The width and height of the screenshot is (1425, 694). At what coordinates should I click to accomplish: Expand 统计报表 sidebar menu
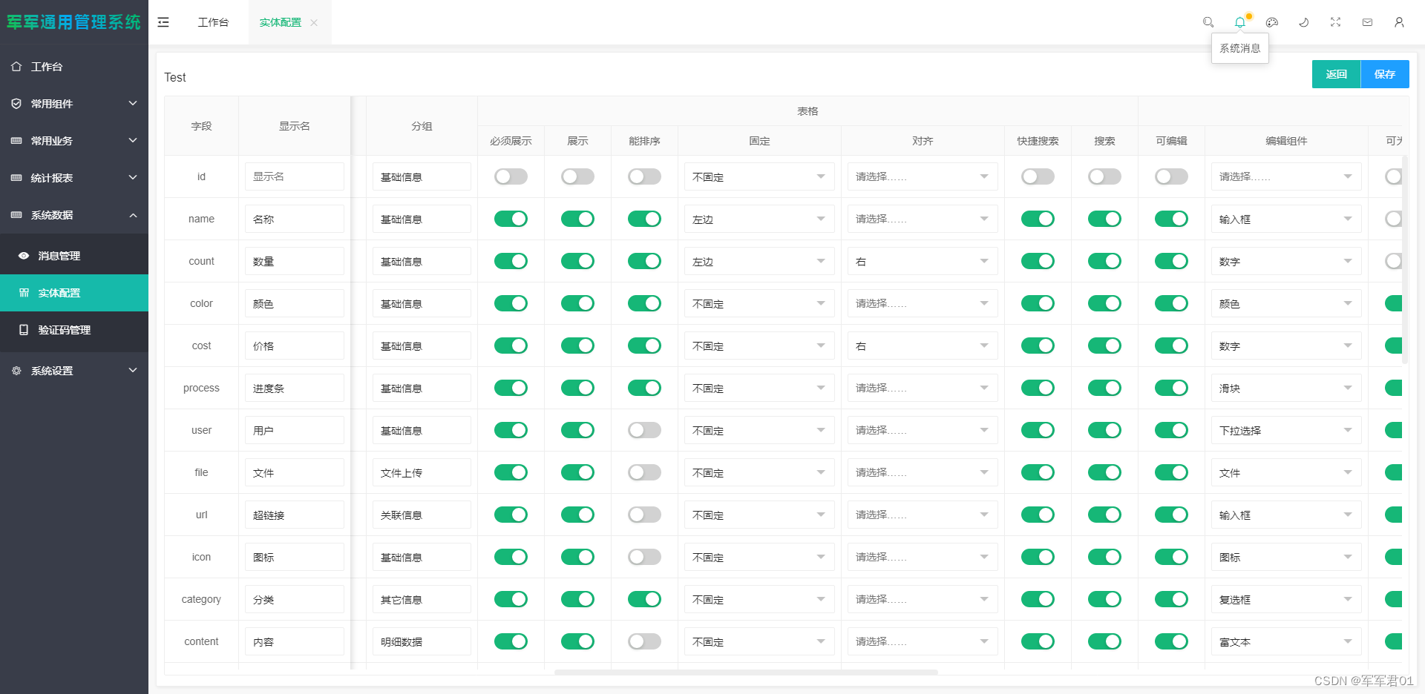point(74,178)
